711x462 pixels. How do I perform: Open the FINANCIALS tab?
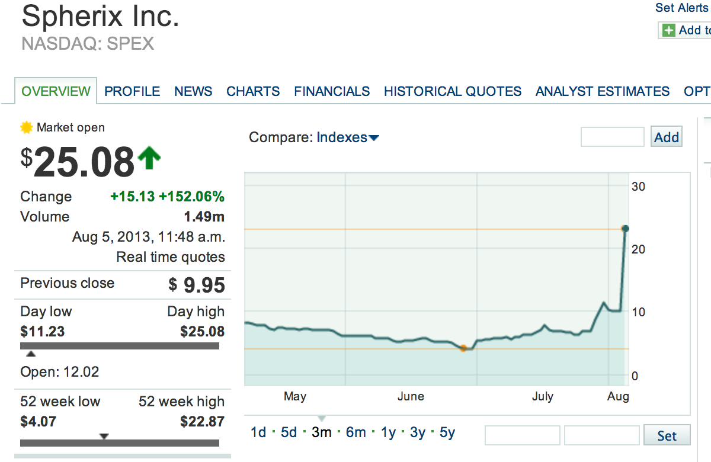[x=332, y=91]
